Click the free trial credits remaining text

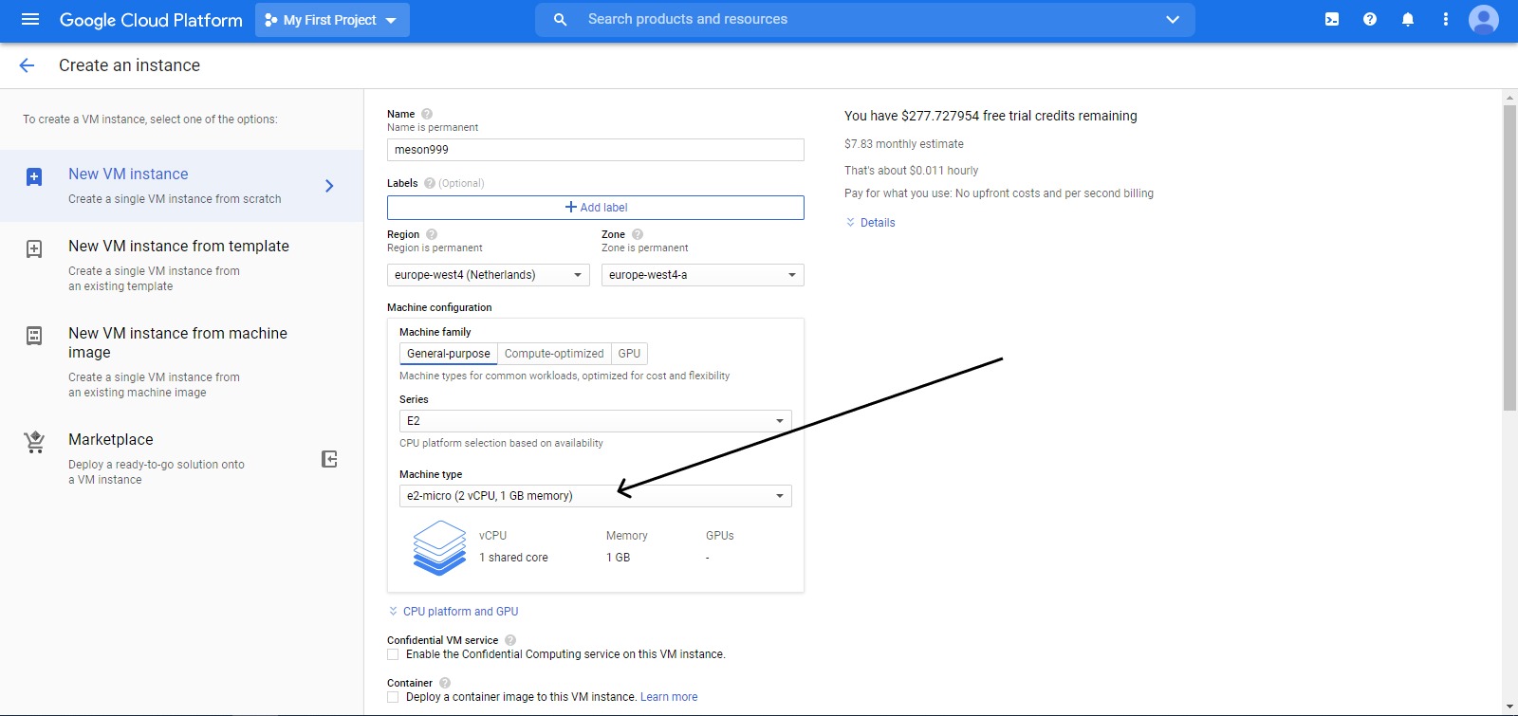(990, 116)
